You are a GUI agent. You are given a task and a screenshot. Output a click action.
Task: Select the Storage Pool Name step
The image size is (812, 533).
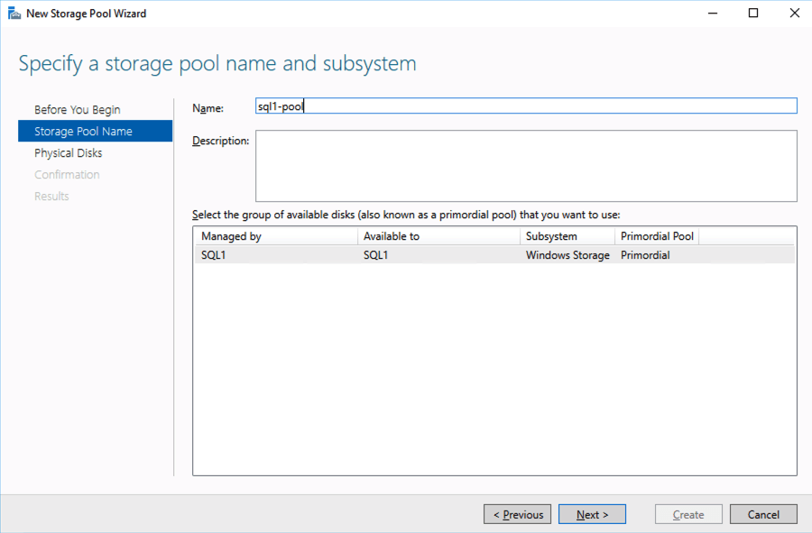click(83, 132)
